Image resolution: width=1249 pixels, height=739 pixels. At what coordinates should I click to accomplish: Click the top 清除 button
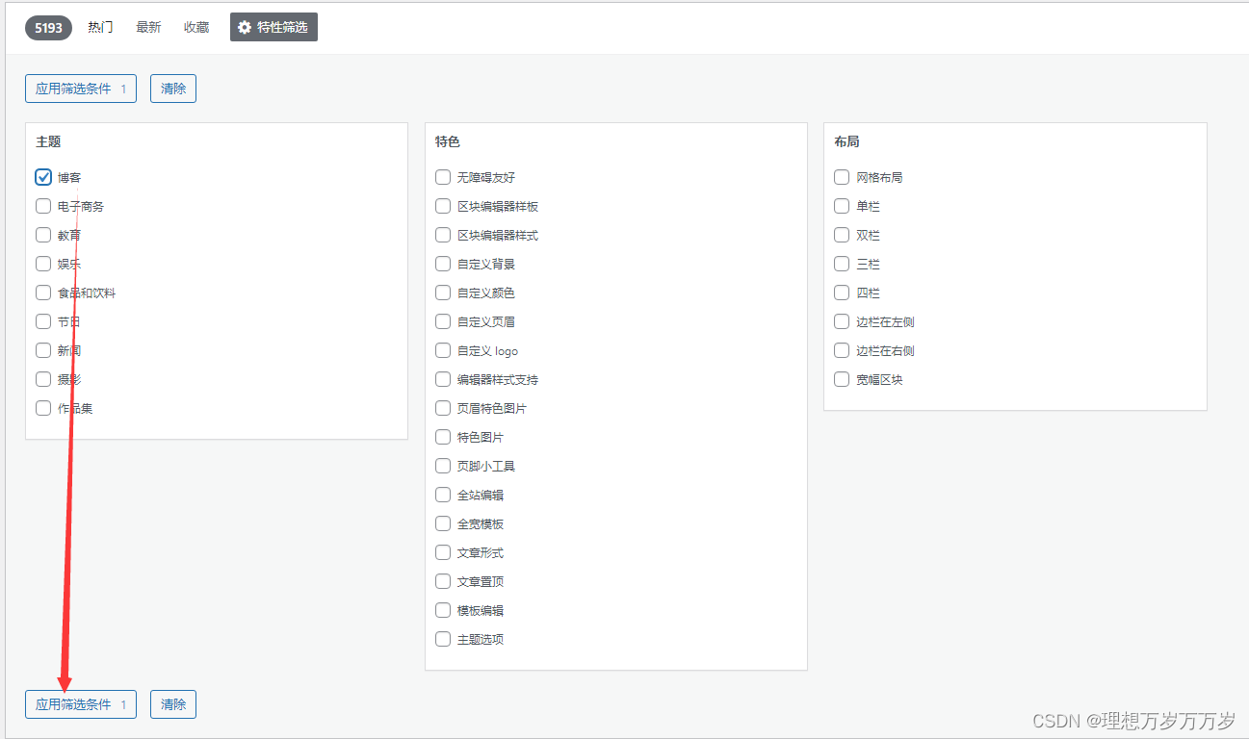173,89
